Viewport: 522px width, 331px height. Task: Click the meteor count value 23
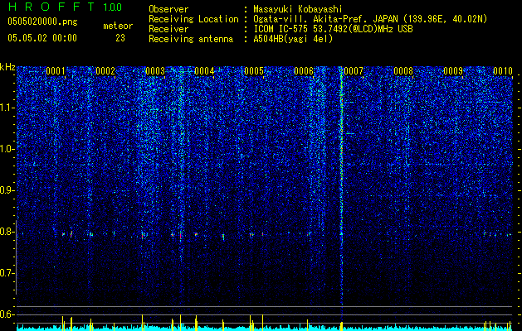point(120,38)
